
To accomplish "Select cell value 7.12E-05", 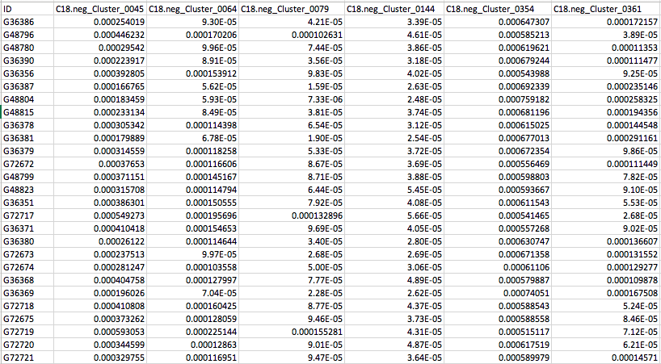I will coord(606,332).
